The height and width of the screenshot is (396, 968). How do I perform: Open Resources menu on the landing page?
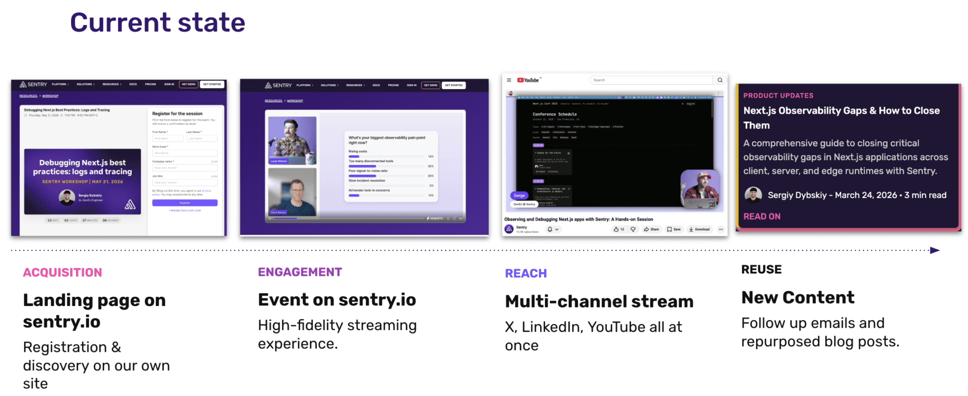(112, 84)
